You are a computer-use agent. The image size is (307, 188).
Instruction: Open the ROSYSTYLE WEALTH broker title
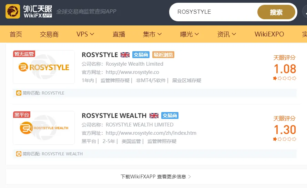(x=114, y=115)
